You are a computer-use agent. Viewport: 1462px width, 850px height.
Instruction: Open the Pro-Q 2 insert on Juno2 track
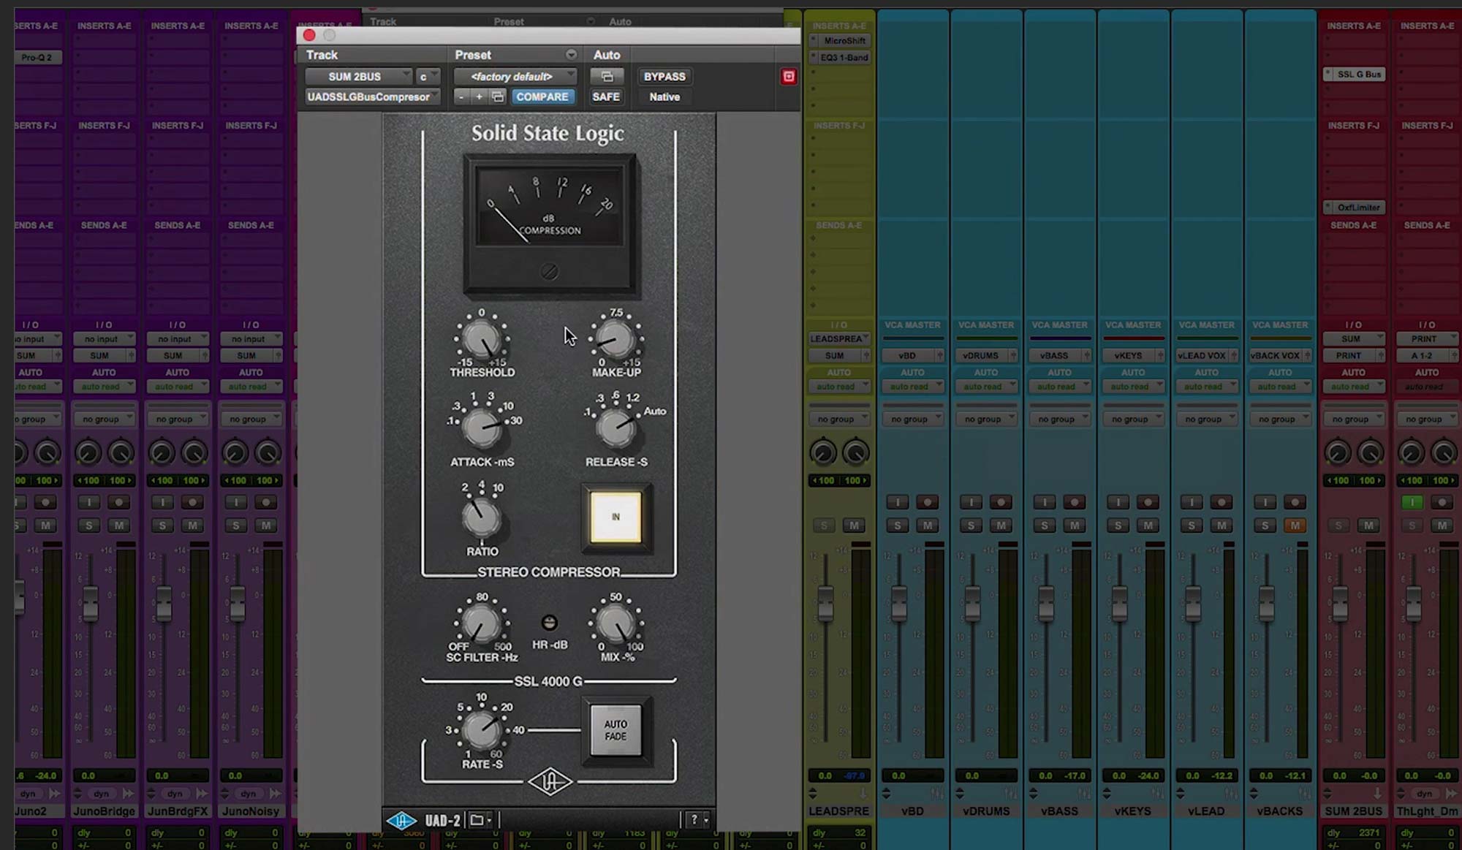(x=37, y=57)
